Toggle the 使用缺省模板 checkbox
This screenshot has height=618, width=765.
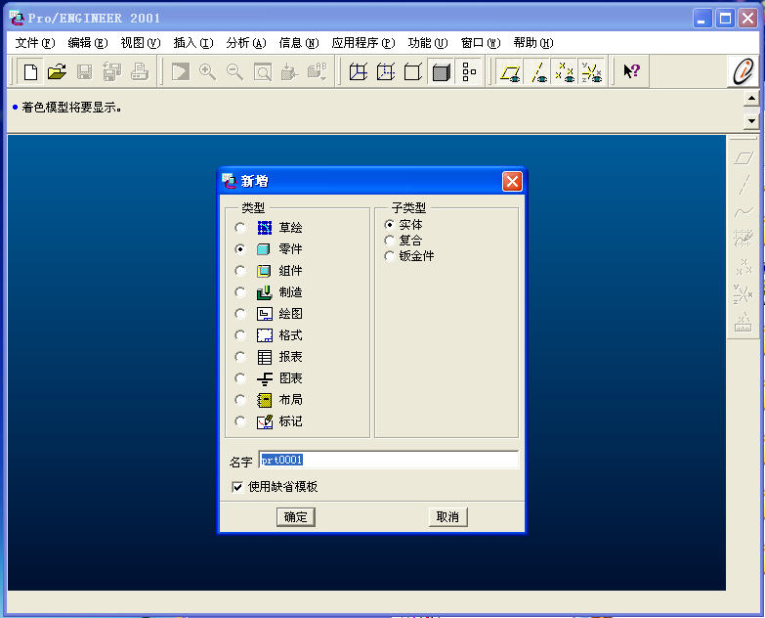coord(237,487)
